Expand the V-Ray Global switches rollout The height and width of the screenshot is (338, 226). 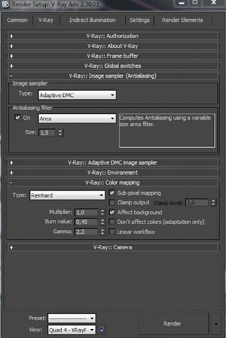click(113, 66)
